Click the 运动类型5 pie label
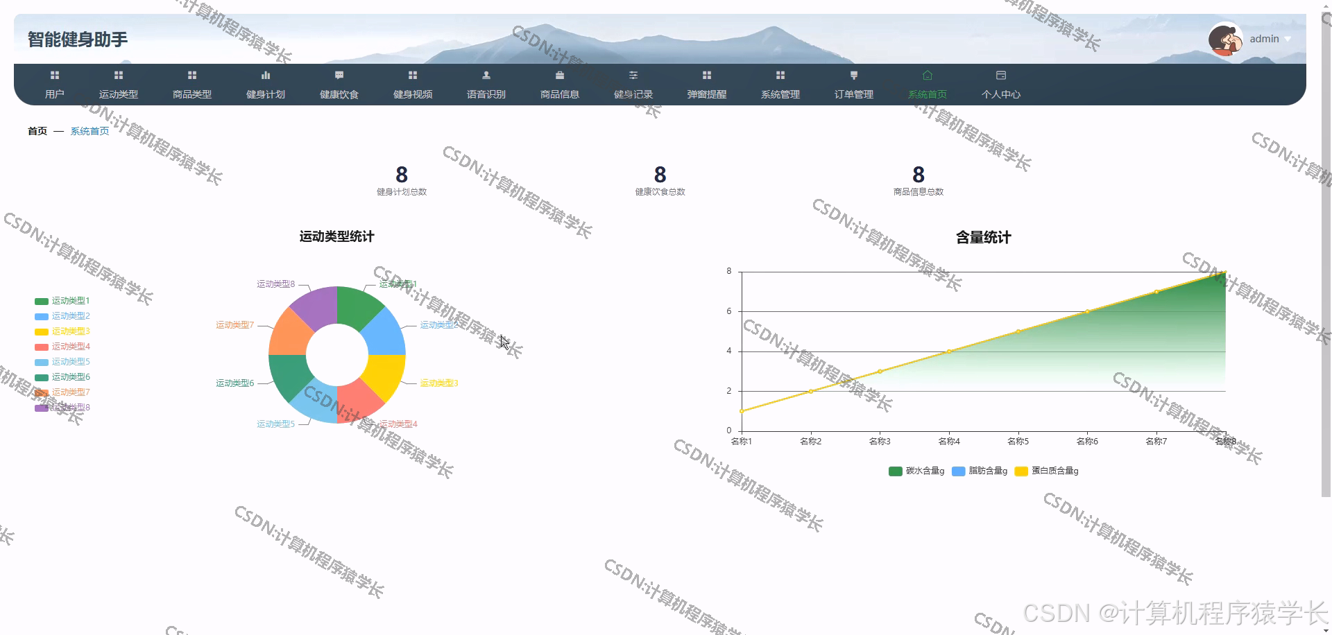Viewport: 1332px width, 635px height. click(x=275, y=424)
